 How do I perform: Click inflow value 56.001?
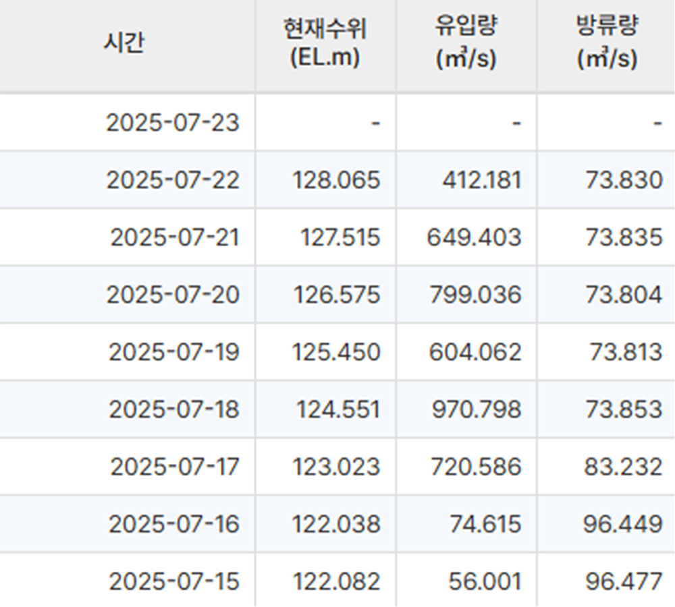coord(485,581)
